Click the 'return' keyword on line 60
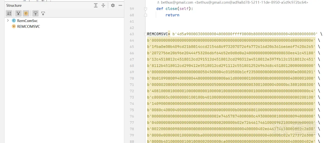 173,15
